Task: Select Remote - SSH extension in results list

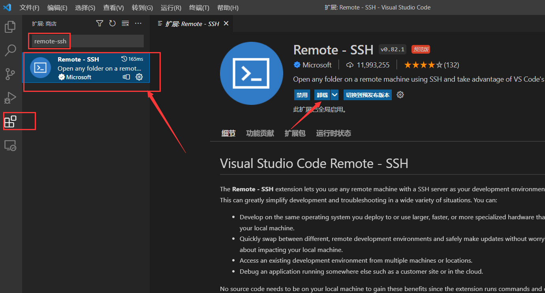Action: point(86,67)
